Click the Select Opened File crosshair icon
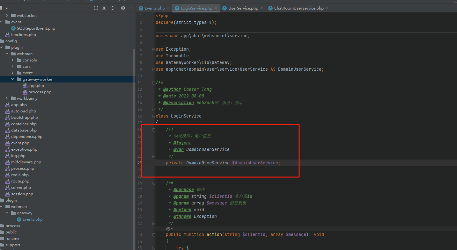 (x=96, y=8)
